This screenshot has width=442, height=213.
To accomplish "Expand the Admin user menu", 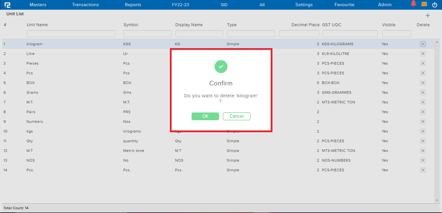I will (x=385, y=5).
